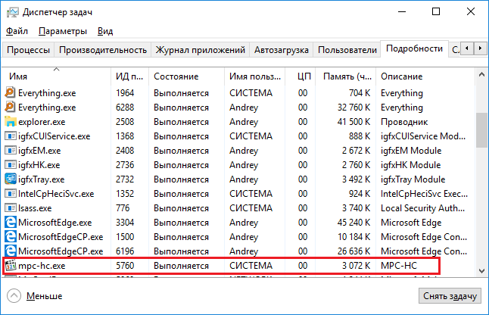Click the mpc-hc.exe process icon
The width and height of the screenshot is (489, 315).
11,266
